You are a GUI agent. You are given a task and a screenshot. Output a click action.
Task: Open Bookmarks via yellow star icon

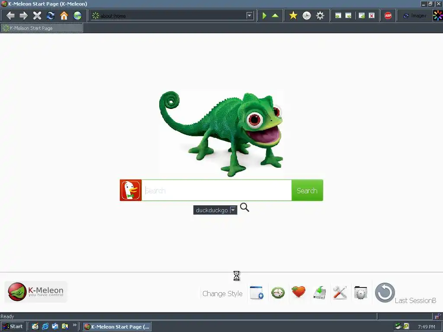pos(293,16)
